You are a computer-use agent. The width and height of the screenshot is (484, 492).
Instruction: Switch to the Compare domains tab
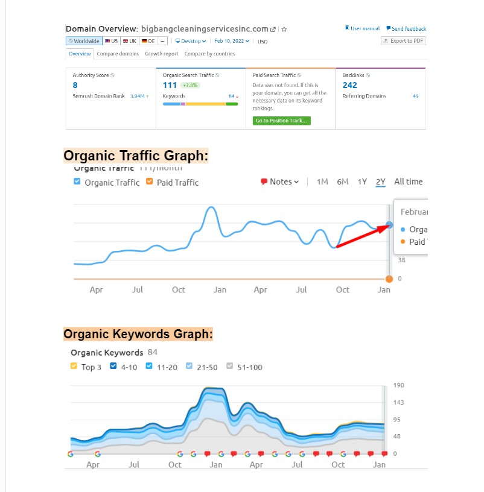118,54
